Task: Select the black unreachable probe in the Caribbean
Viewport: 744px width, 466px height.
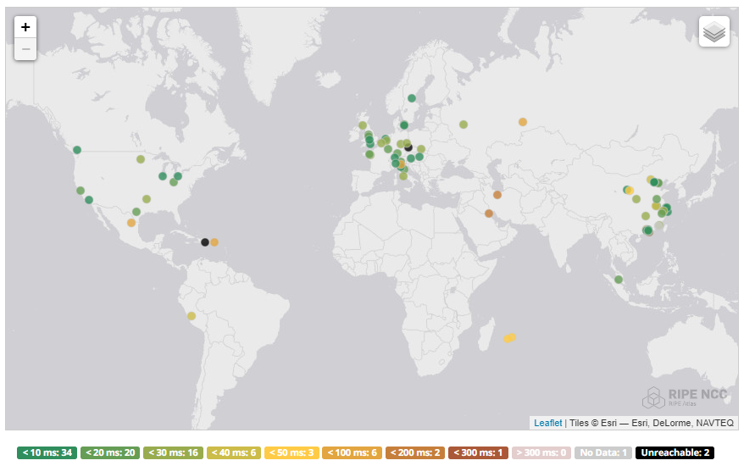Action: (x=205, y=242)
